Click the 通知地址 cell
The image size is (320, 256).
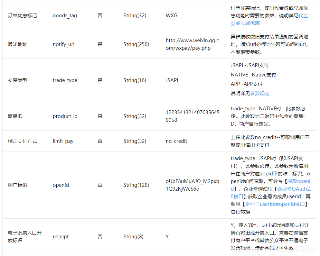17,44
